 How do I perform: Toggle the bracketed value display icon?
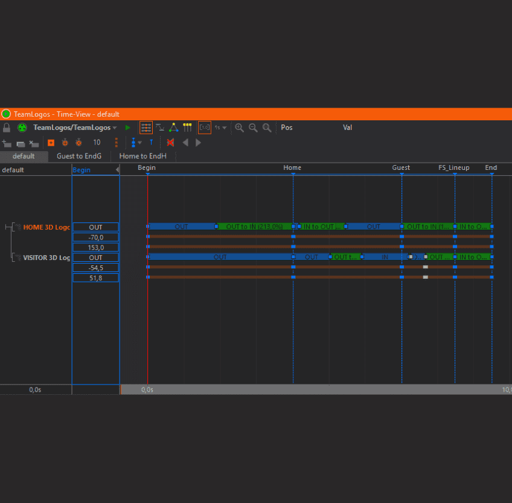point(205,128)
